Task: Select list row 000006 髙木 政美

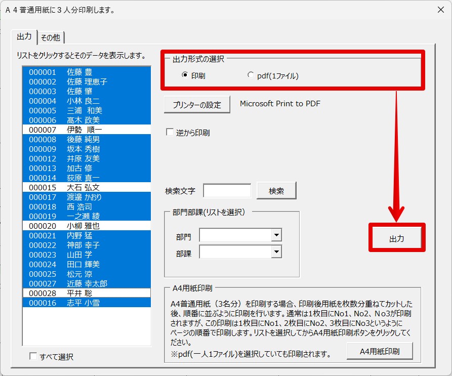Action: [x=87, y=120]
